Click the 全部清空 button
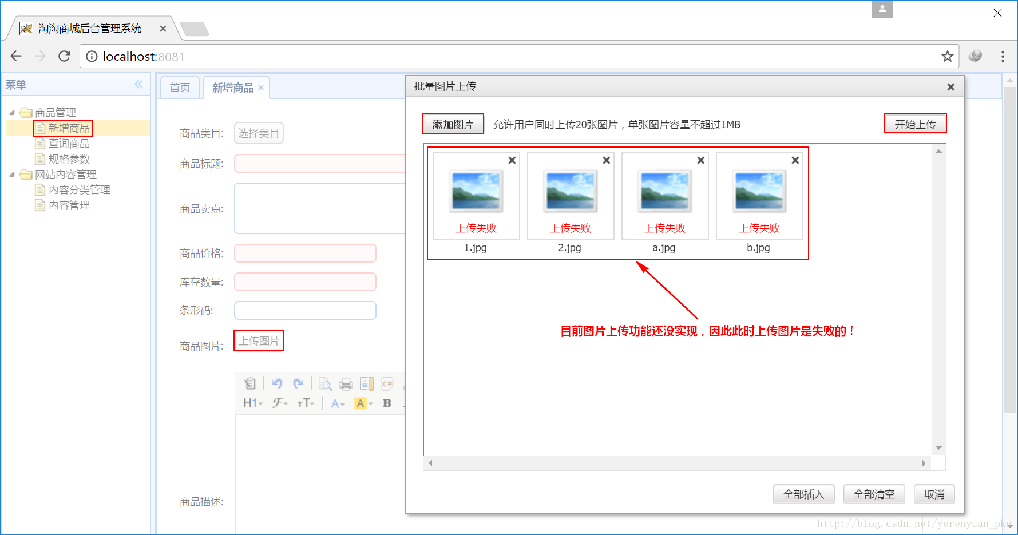1018x535 pixels. (874, 494)
